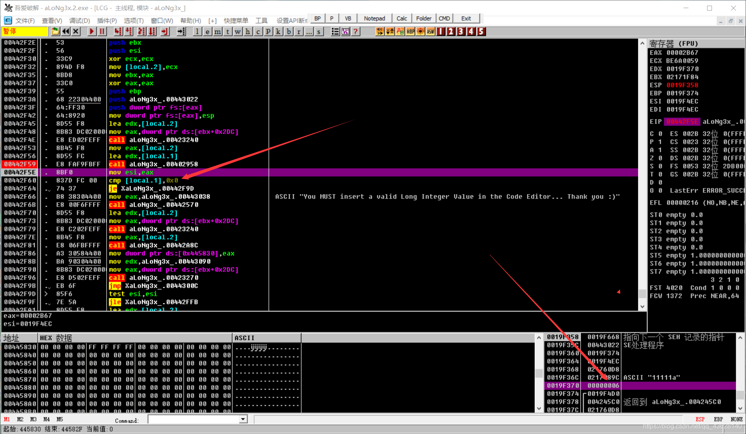This screenshot has height=434, width=746.
Task: Open References 'r' button
Action: pos(298,31)
